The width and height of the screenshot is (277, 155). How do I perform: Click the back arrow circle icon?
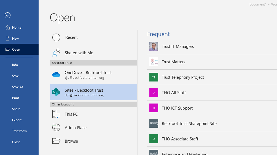8,15
